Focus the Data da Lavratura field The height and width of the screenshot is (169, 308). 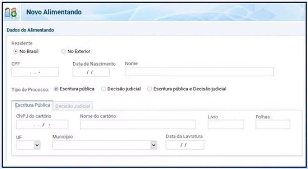pyautogui.click(x=185, y=145)
